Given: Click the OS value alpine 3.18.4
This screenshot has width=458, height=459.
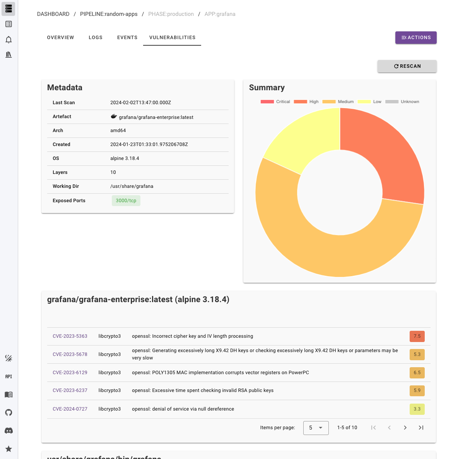Looking at the screenshot, I should coord(125,158).
